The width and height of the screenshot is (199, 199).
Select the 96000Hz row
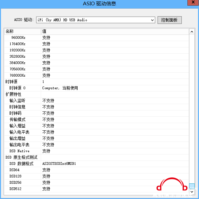point(97,38)
